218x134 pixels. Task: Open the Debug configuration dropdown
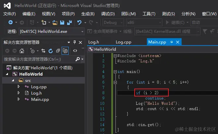click(x=113, y=23)
